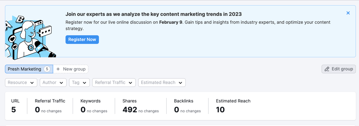
Task: Add a New group tab
Action: 71,69
